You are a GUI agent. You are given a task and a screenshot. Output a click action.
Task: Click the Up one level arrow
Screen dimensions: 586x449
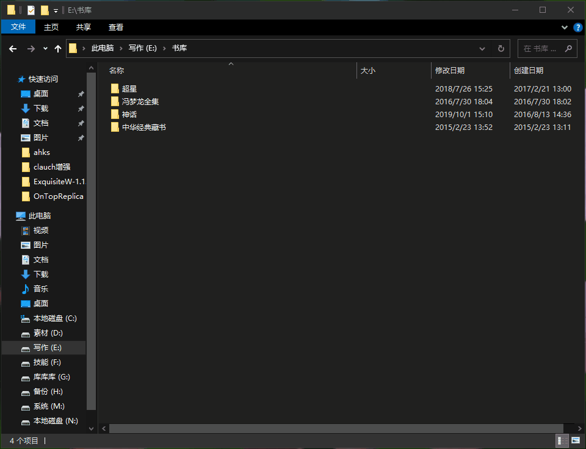point(58,49)
